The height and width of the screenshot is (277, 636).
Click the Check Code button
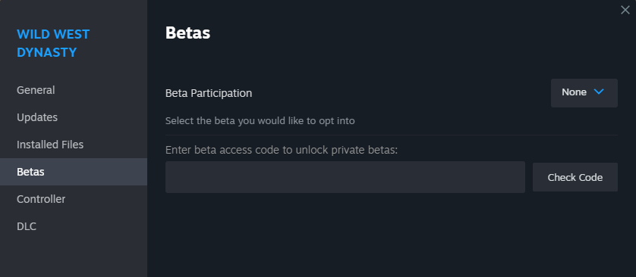(575, 177)
